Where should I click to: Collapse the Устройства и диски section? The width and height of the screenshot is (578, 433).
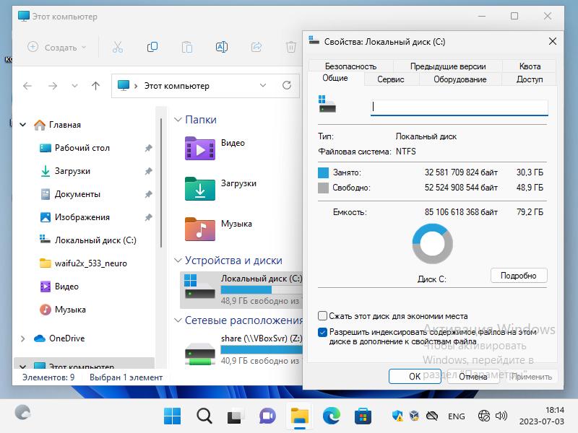pos(178,261)
